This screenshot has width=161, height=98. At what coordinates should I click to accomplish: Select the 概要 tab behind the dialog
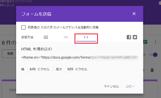(9, 54)
